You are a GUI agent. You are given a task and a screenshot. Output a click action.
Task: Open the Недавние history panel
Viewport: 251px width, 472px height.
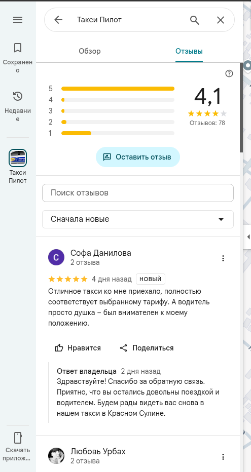[x=18, y=106]
